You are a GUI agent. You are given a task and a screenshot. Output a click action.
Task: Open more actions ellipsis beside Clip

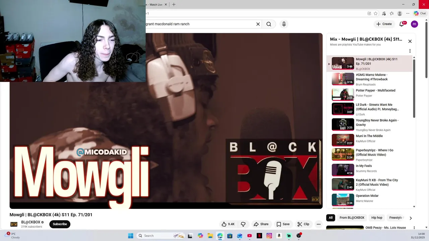pos(319,224)
